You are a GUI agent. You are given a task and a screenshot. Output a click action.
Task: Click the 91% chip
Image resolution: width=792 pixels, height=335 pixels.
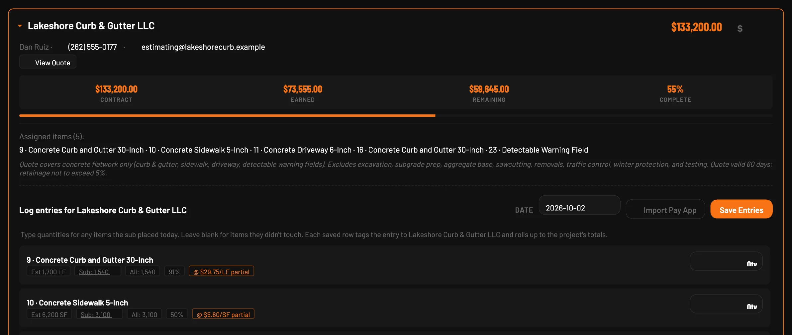point(174,271)
